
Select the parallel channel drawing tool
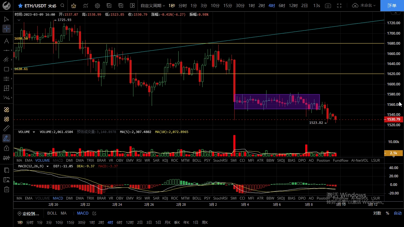tap(6, 60)
